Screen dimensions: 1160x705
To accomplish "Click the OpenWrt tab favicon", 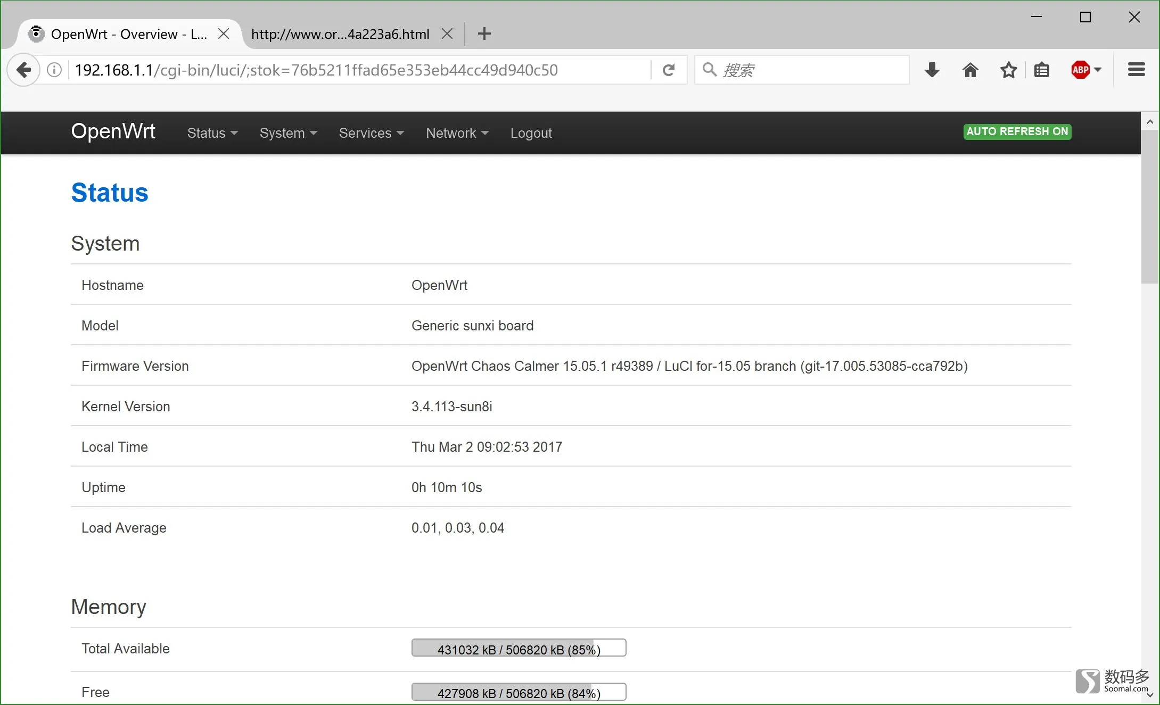I will coord(36,34).
